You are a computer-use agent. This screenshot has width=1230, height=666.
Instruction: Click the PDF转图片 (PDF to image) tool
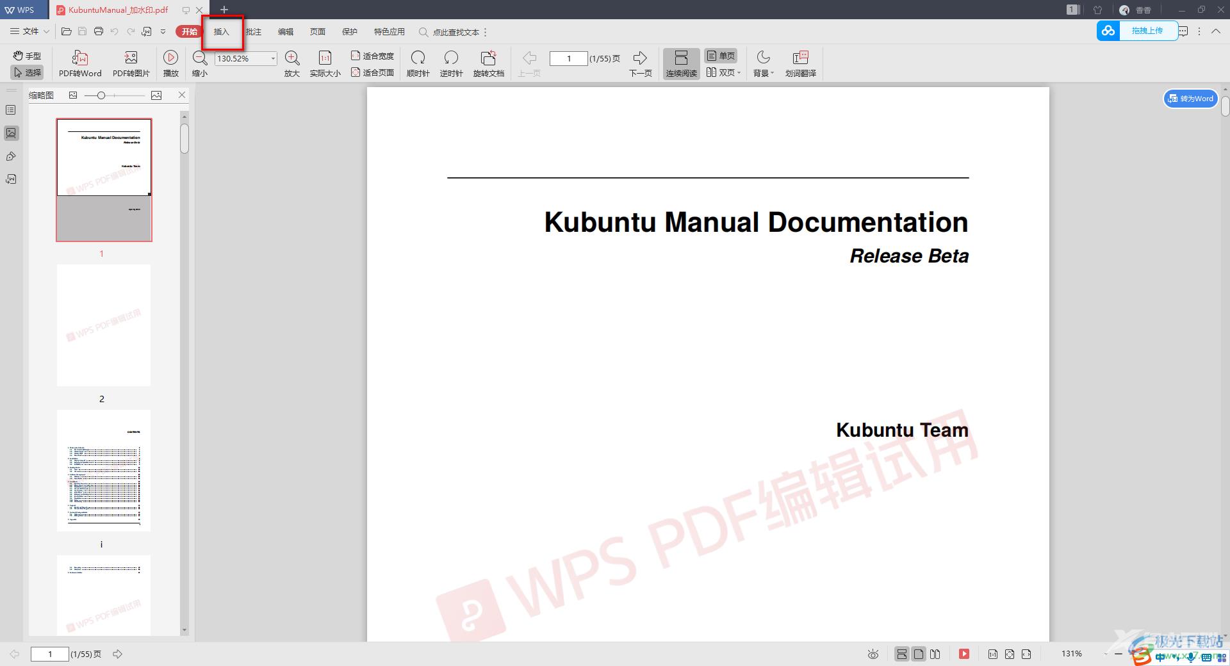[131, 64]
